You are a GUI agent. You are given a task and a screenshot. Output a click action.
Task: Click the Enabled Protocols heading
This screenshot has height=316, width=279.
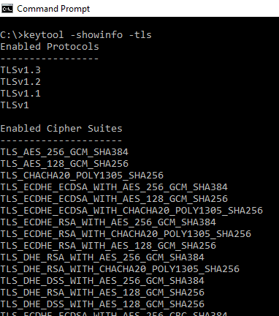point(50,47)
